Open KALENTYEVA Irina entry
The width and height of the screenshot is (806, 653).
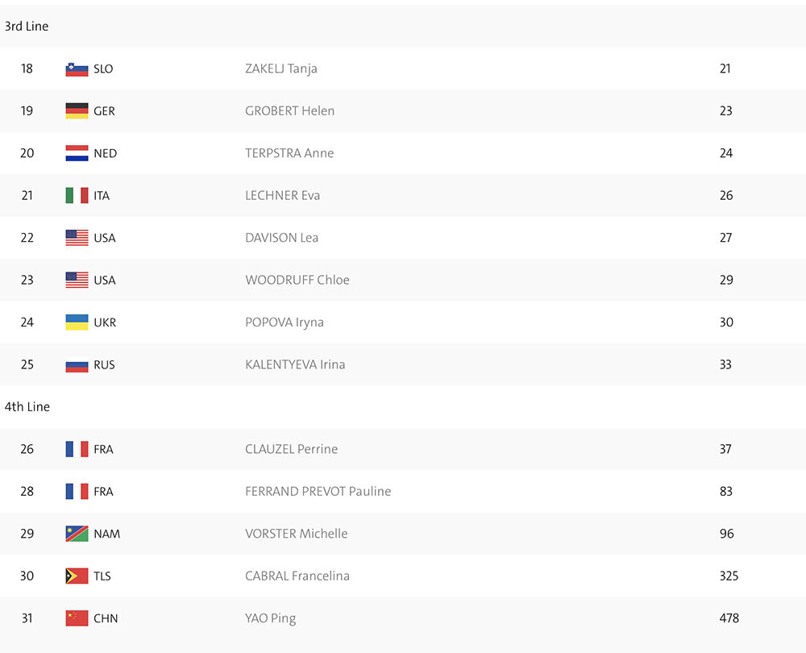coord(295,364)
